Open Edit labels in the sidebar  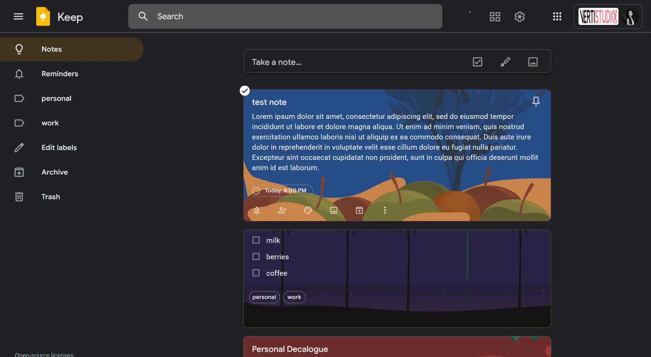tap(71, 148)
